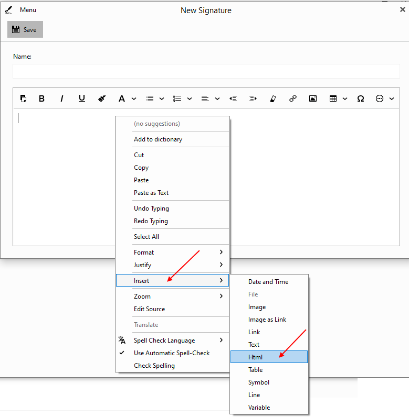This screenshot has width=409, height=417.
Task: Choose Table from Insert submenu
Action: click(x=269, y=370)
